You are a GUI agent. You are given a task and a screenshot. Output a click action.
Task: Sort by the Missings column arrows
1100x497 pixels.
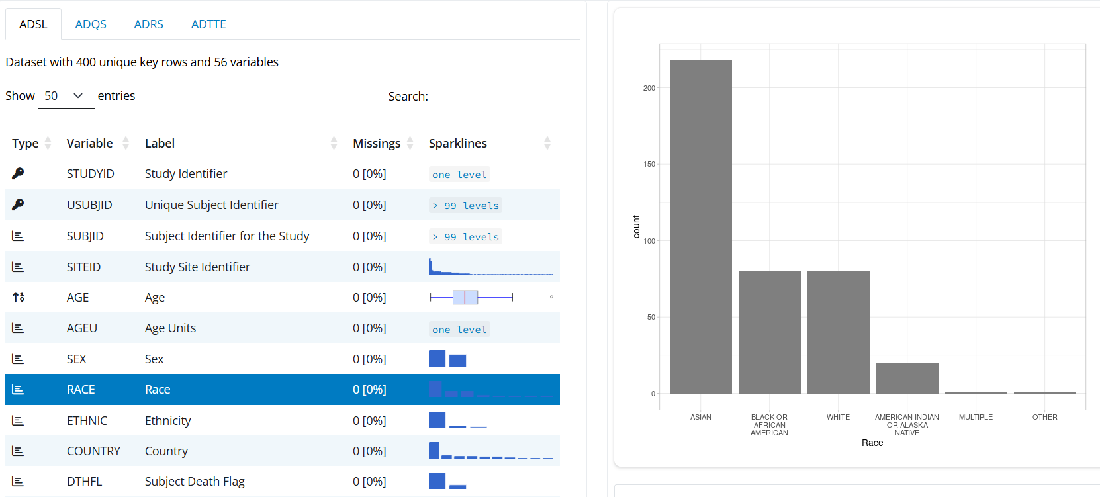click(x=410, y=144)
